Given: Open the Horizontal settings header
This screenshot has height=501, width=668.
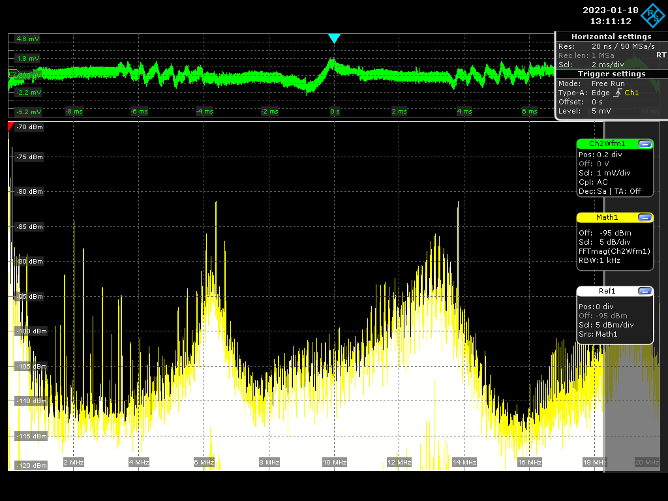Looking at the screenshot, I should click(x=611, y=37).
